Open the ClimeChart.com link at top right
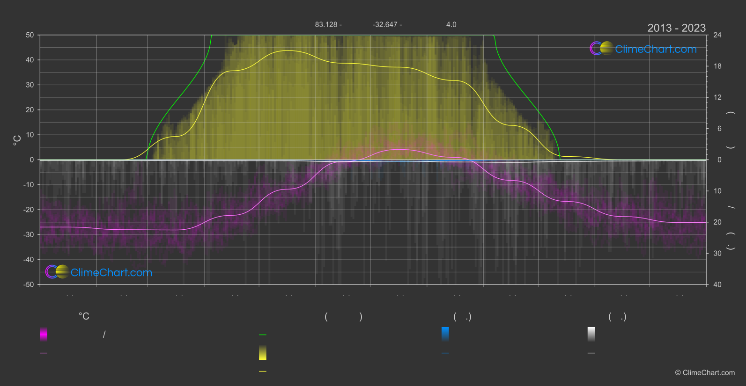This screenshot has height=386, width=746. (656, 49)
